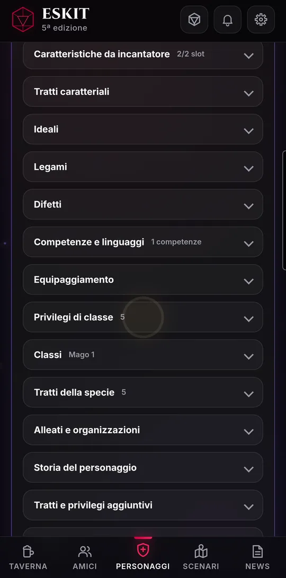Image resolution: width=286 pixels, height=578 pixels.
Task: Open News document icon
Action: coord(257,551)
